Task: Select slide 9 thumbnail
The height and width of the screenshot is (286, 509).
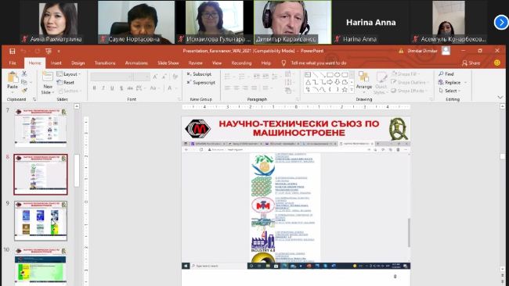Action: pyautogui.click(x=41, y=221)
